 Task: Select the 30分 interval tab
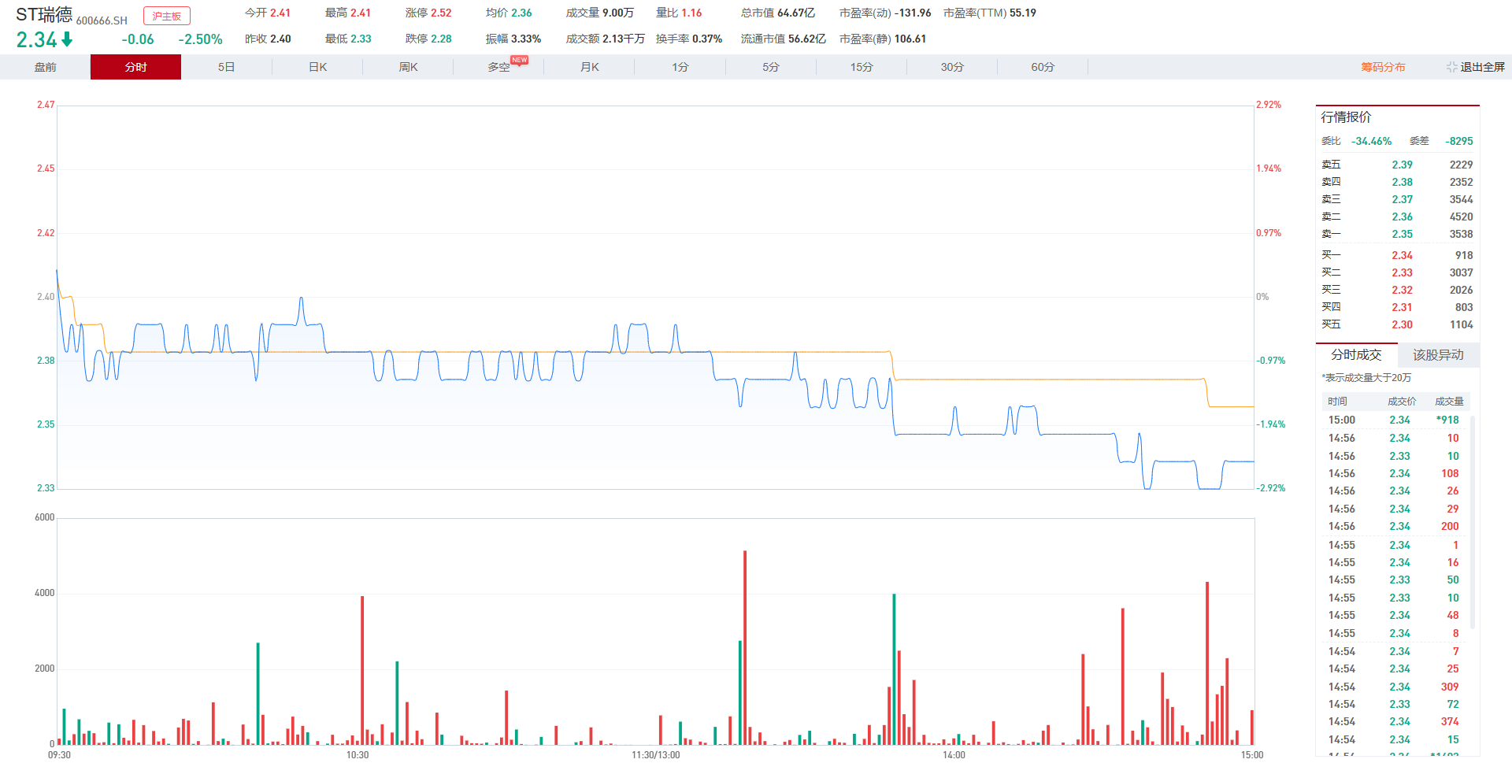[x=951, y=67]
